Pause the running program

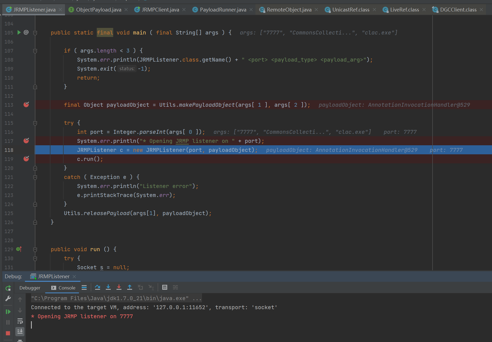(x=8, y=322)
